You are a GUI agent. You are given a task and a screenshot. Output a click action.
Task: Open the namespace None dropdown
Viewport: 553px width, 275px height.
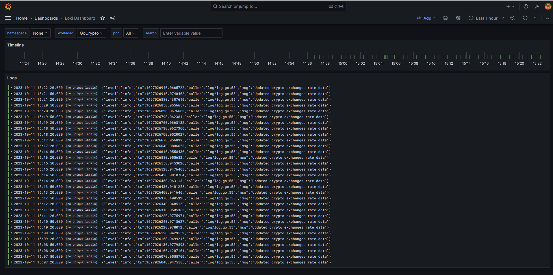coord(40,33)
